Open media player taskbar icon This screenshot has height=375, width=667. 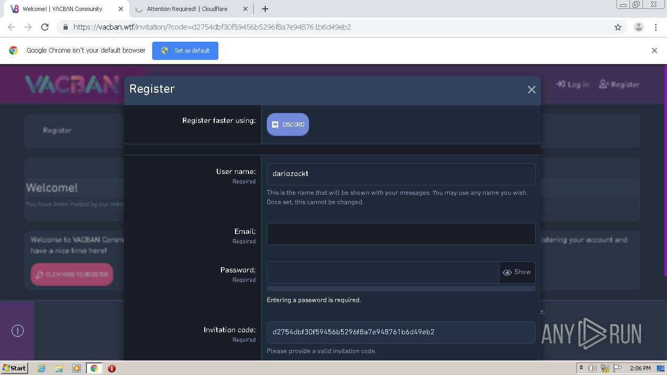pyautogui.click(x=77, y=368)
